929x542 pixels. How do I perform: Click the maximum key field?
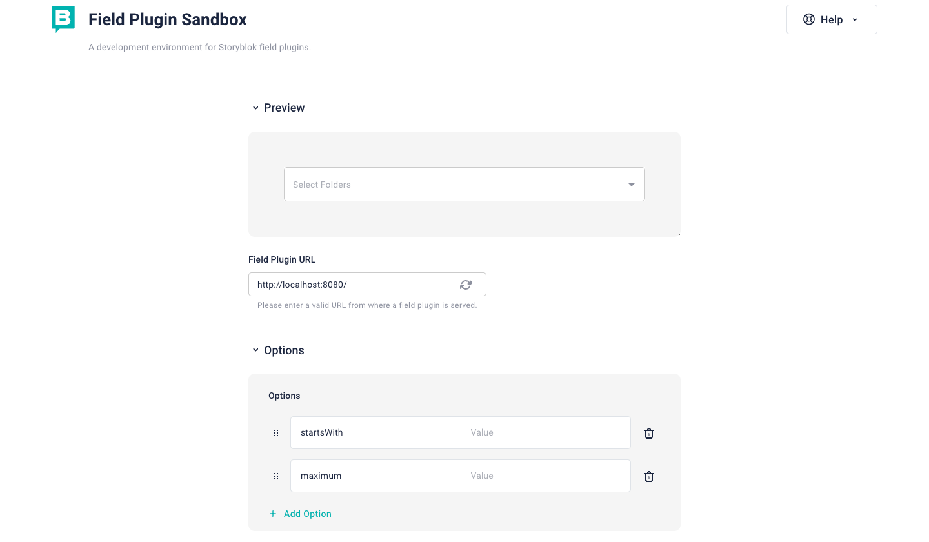[x=375, y=476]
